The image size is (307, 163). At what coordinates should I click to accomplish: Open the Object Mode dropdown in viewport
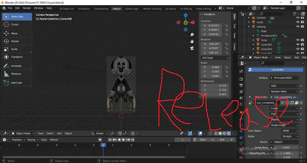pyautogui.click(x=23, y=133)
